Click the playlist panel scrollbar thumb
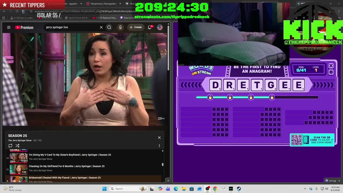Viewport: 343px width, 193px height. pos(162,165)
